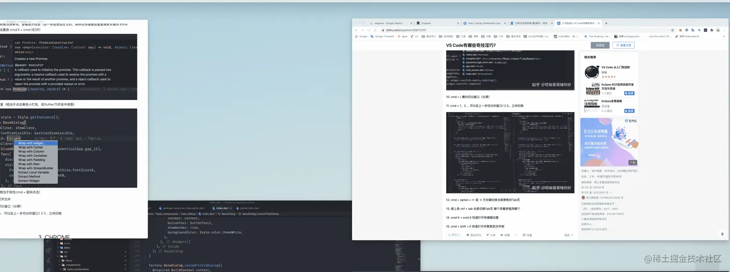The width and height of the screenshot is (730, 272).
Task: Open global_bloc.dart tab in VS Code
Action: pos(248,208)
